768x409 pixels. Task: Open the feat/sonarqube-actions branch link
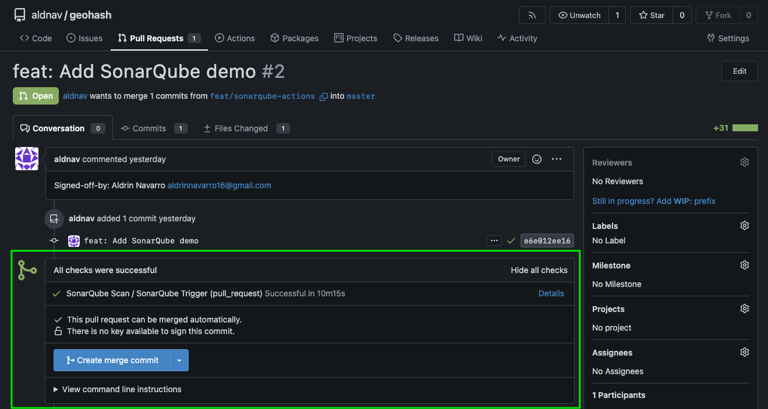263,96
